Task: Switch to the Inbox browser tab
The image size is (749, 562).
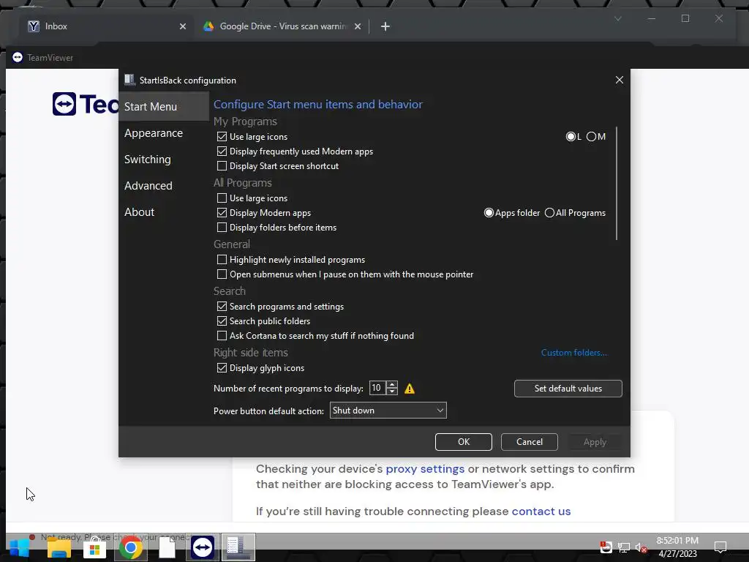Action: (105, 26)
